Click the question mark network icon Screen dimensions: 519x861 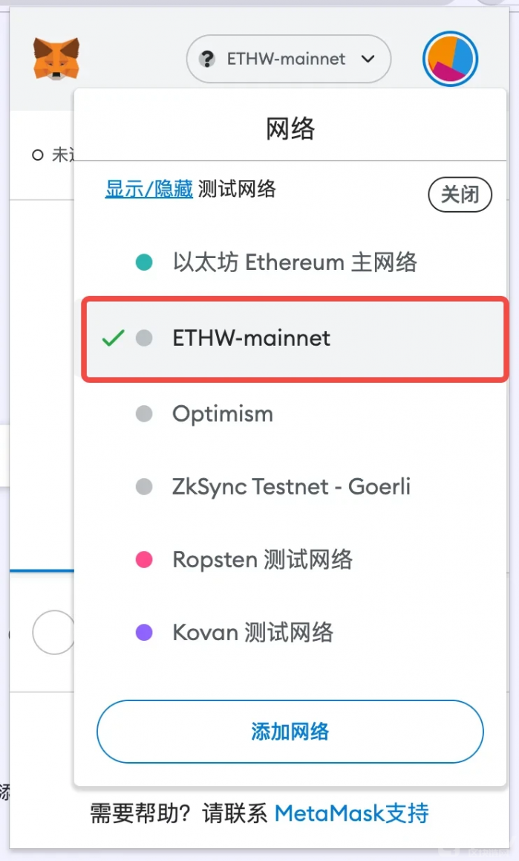pyautogui.click(x=208, y=59)
